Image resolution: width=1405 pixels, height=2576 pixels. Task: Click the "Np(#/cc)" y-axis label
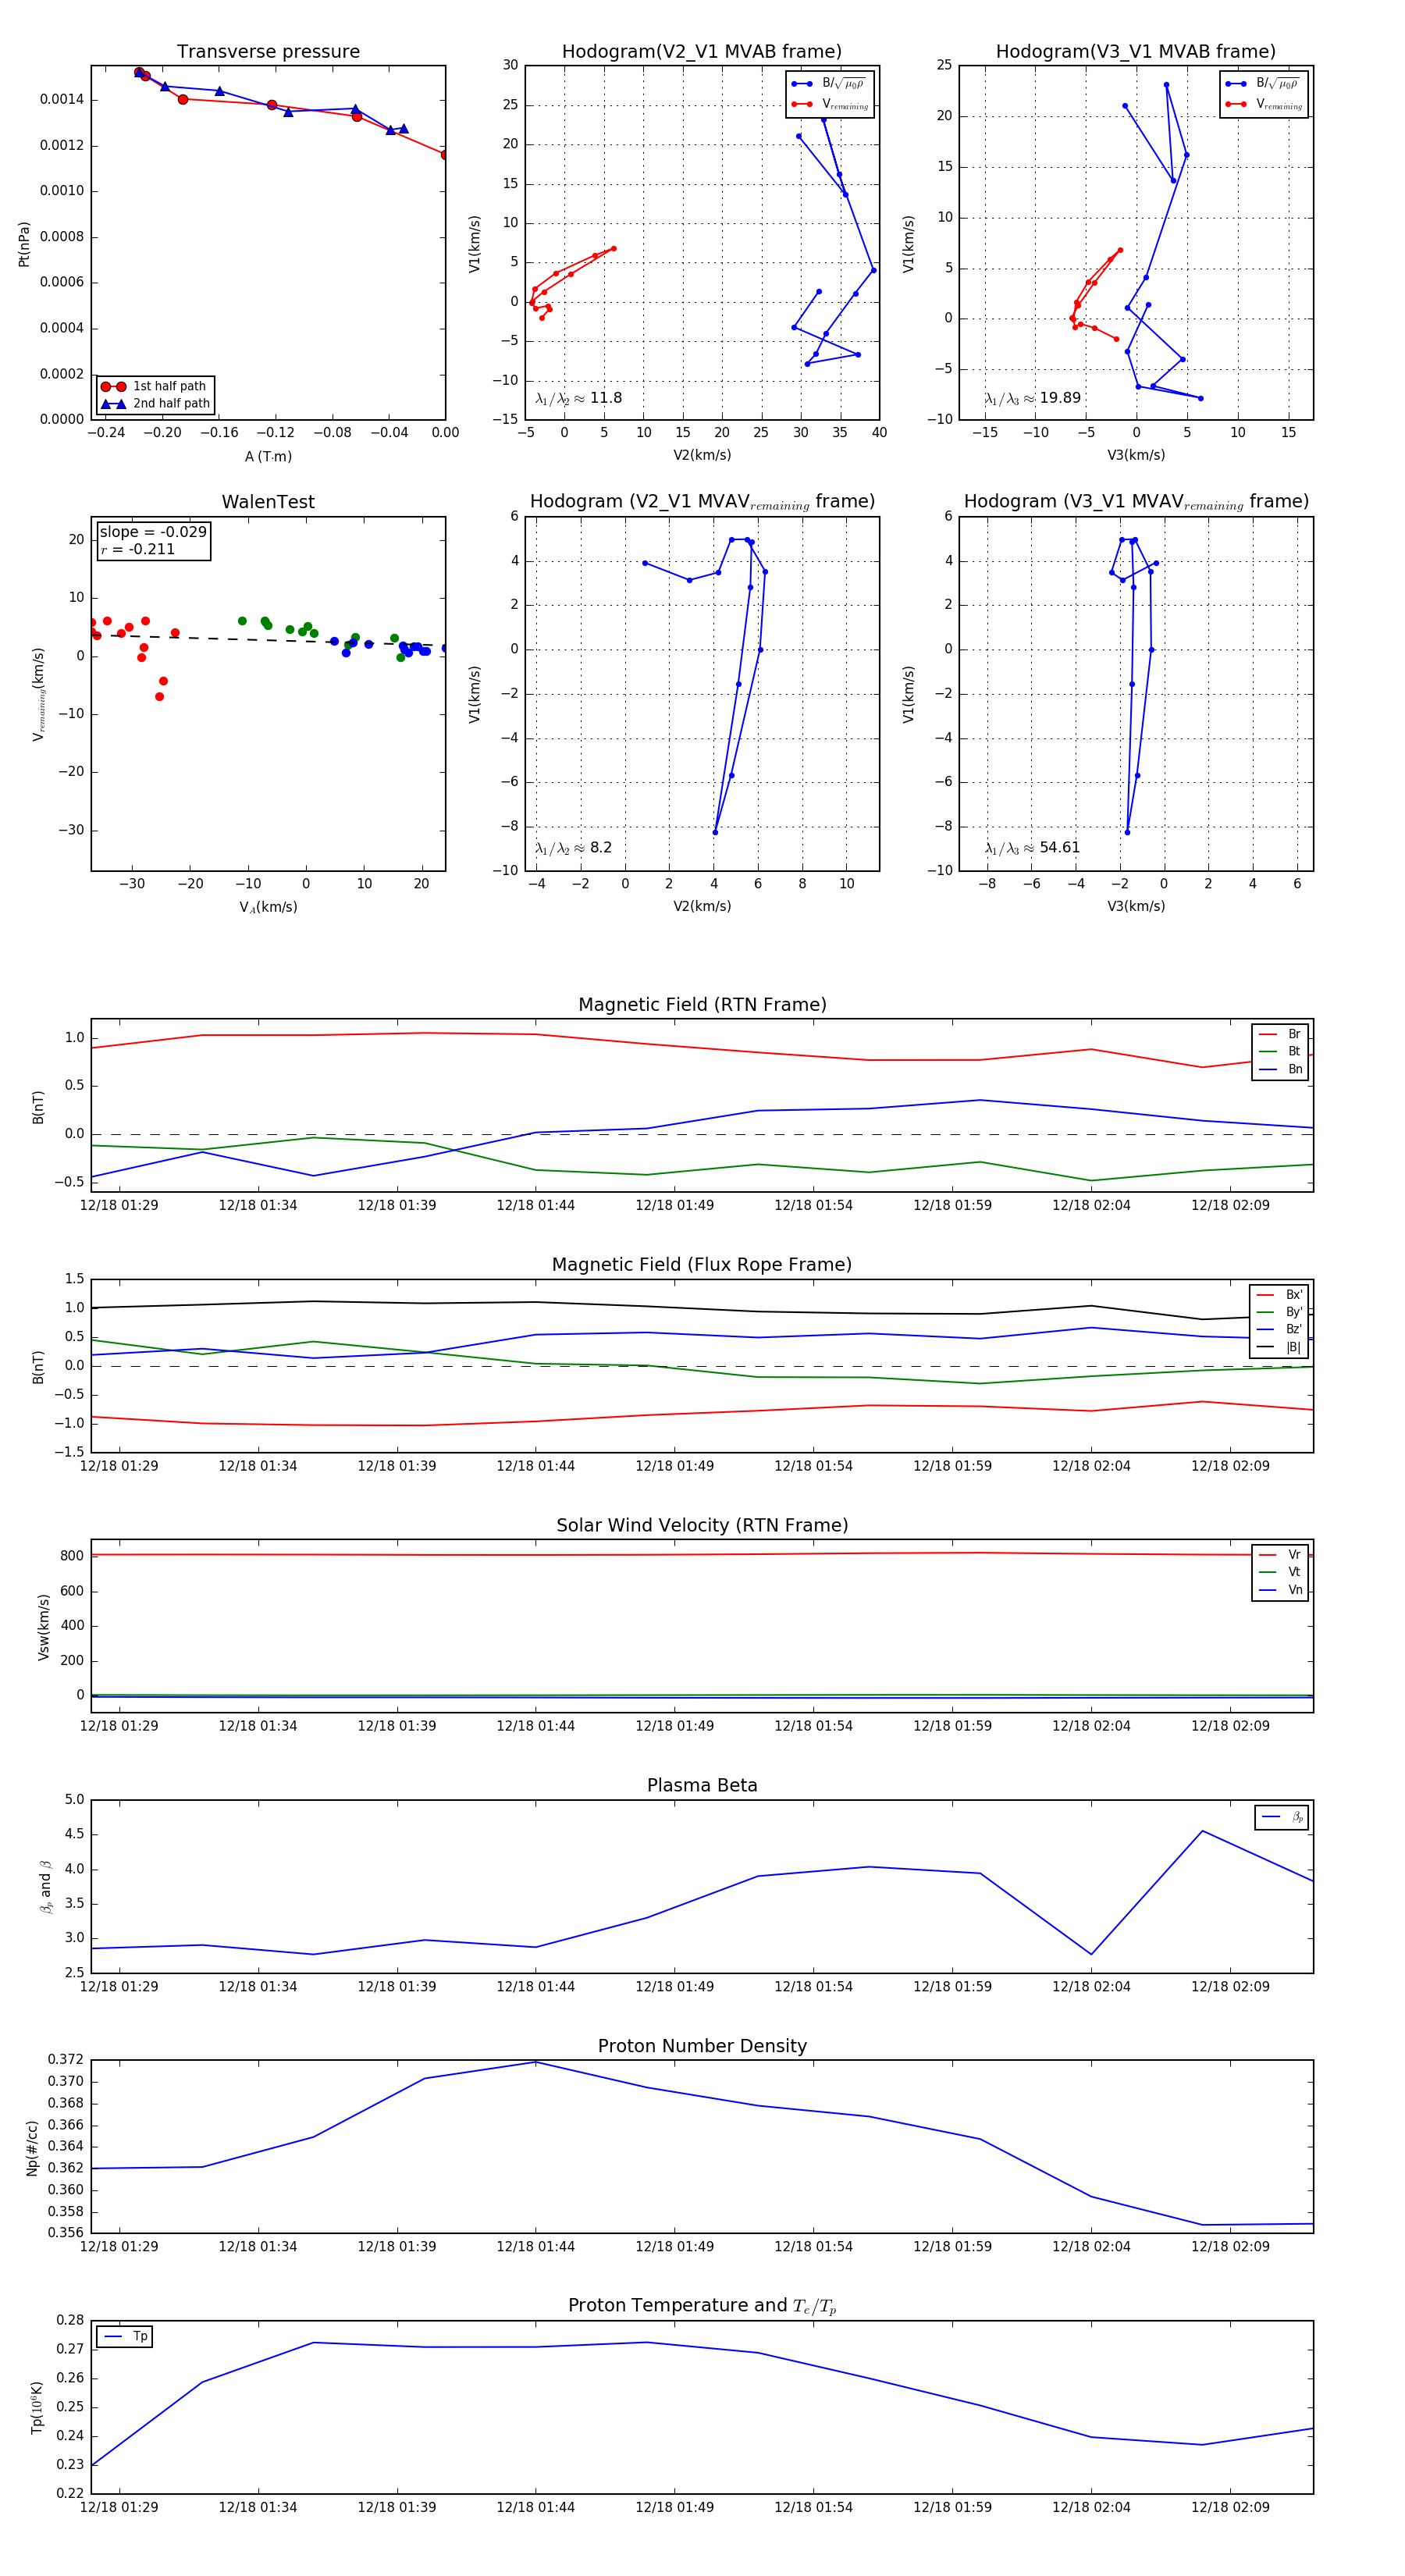[32, 2148]
